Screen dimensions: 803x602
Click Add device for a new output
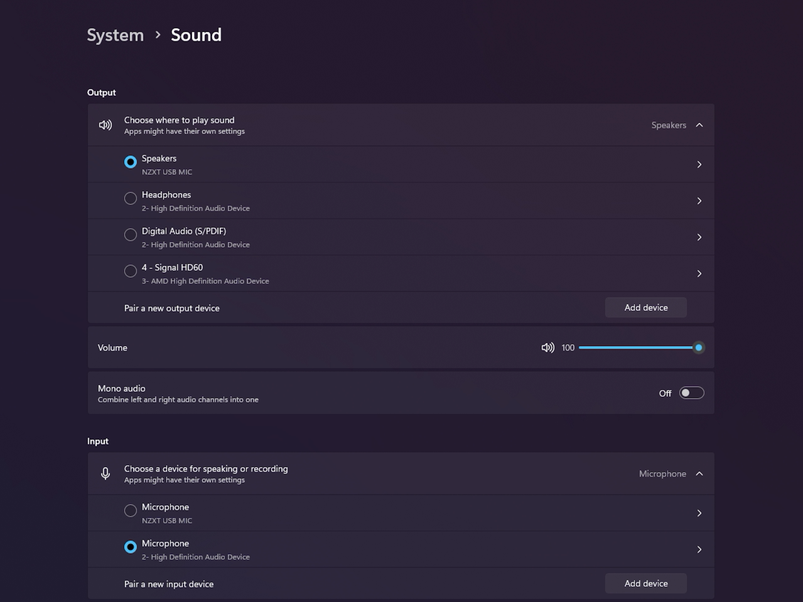coord(645,307)
